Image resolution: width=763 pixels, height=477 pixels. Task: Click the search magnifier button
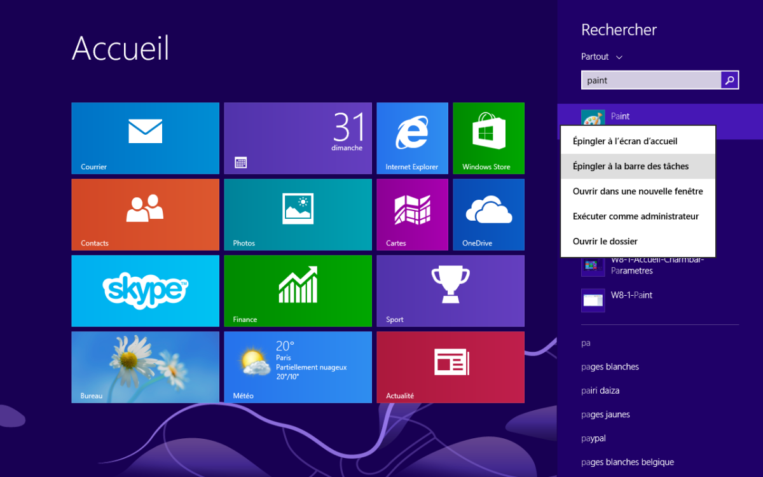tap(730, 80)
